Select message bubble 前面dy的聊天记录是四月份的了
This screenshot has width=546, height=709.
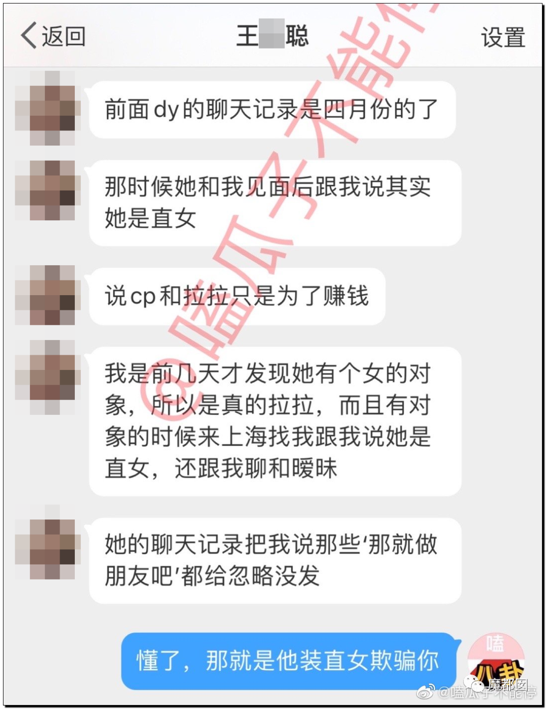[x=272, y=110]
